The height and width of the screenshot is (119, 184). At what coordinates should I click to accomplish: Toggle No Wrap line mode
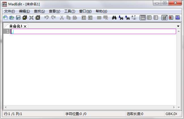143,18
